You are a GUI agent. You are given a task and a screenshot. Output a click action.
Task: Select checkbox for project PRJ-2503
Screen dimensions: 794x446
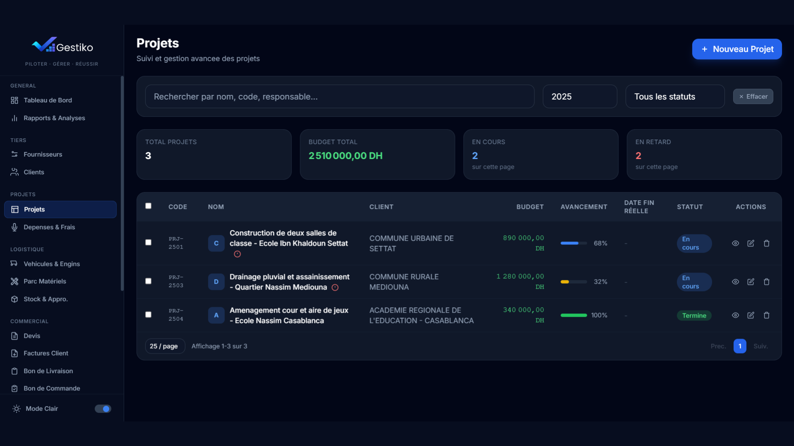148,281
